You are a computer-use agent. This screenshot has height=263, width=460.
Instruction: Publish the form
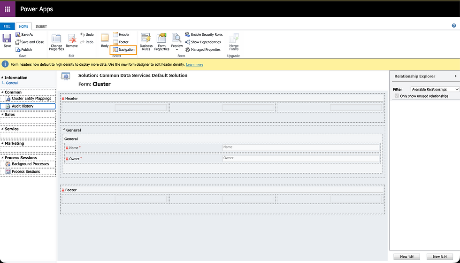[x=24, y=50]
